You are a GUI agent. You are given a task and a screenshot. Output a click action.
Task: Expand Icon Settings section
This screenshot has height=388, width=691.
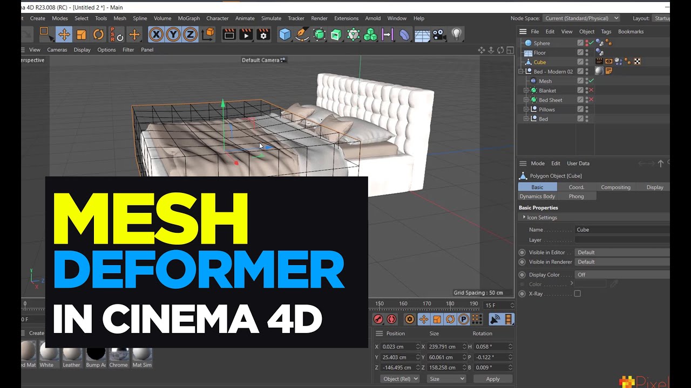pyautogui.click(x=524, y=217)
